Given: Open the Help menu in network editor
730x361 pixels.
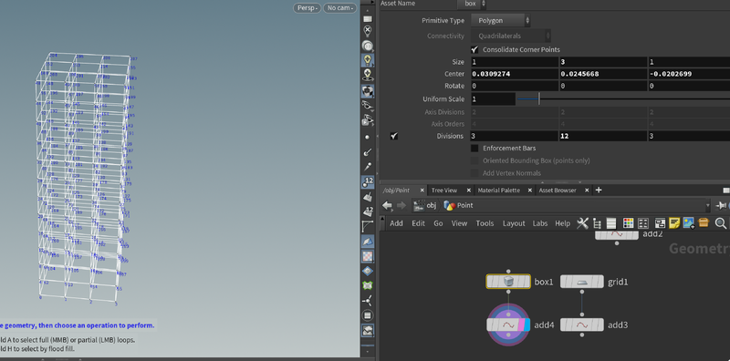Looking at the screenshot, I should pyautogui.click(x=562, y=223).
